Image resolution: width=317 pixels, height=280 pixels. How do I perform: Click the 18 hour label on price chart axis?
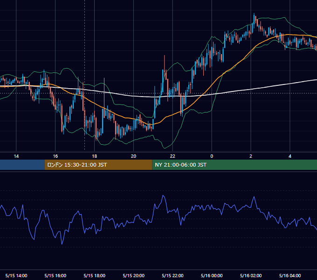(x=95, y=156)
